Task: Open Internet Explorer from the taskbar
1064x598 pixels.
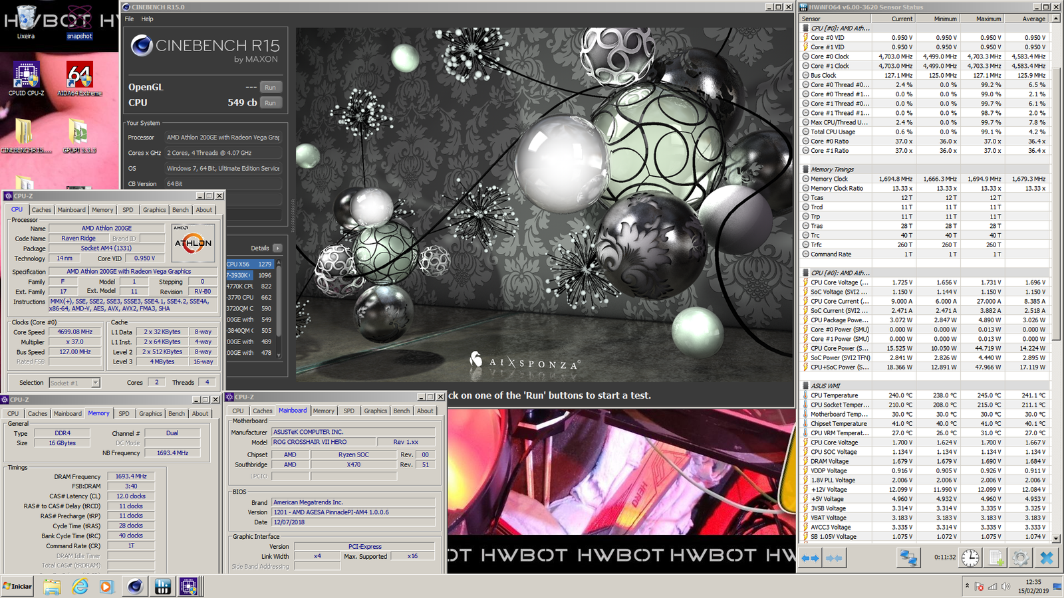Action: [x=80, y=586]
